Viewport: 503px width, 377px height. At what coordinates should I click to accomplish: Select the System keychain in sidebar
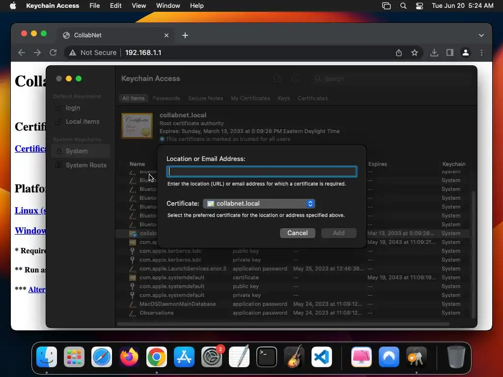click(80, 151)
